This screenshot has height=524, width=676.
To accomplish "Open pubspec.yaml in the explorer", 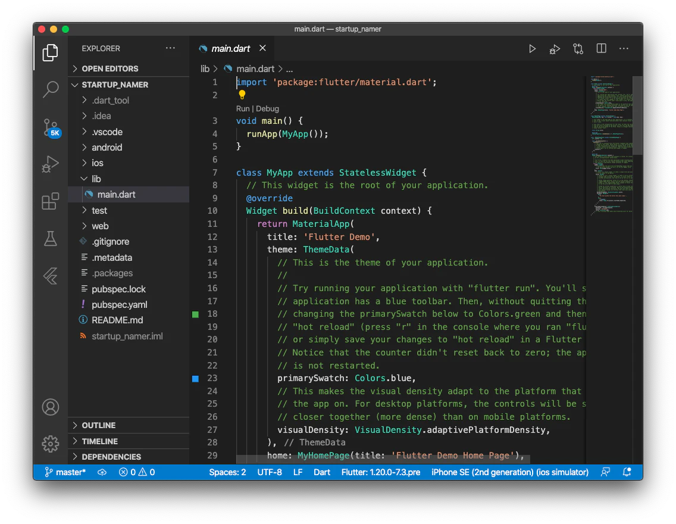I will click(119, 304).
